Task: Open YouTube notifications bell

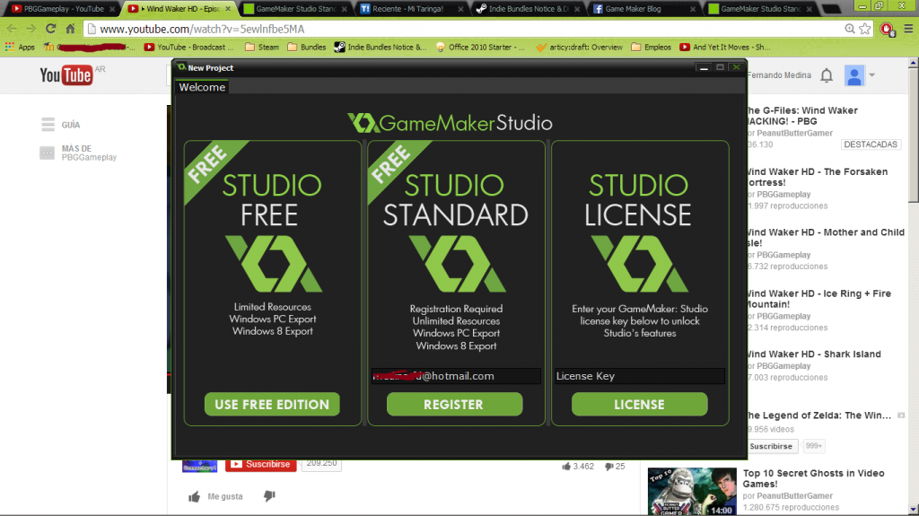Action: tap(827, 75)
